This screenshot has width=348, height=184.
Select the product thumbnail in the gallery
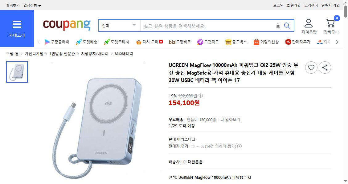17,72
